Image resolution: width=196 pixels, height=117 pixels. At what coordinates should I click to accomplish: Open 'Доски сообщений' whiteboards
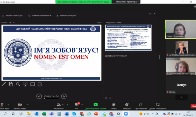pos(158,106)
